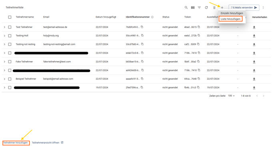The height and width of the screenshot is (146, 275).
Task: Check the box for Testing Holl
Action: tap(10, 36)
